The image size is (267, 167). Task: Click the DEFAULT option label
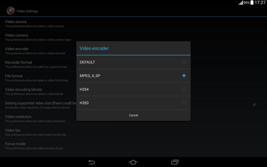(87, 62)
